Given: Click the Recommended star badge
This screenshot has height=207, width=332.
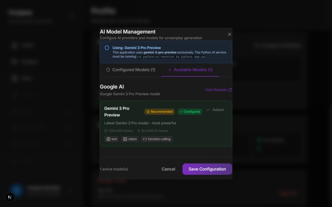Looking at the screenshot, I should pyautogui.click(x=159, y=112).
